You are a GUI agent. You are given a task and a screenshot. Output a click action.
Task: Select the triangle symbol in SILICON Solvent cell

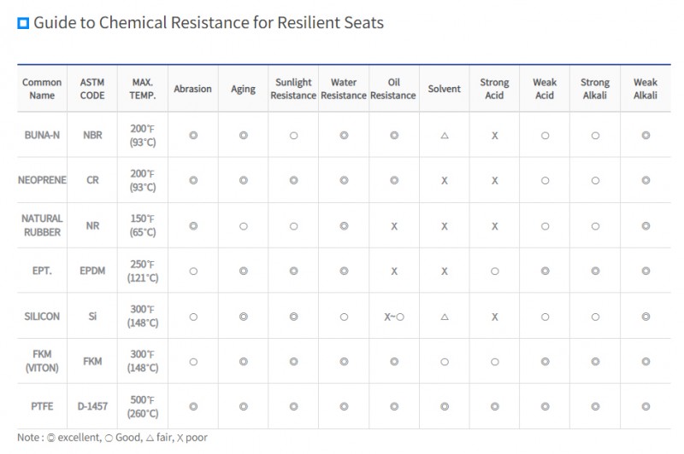click(445, 316)
